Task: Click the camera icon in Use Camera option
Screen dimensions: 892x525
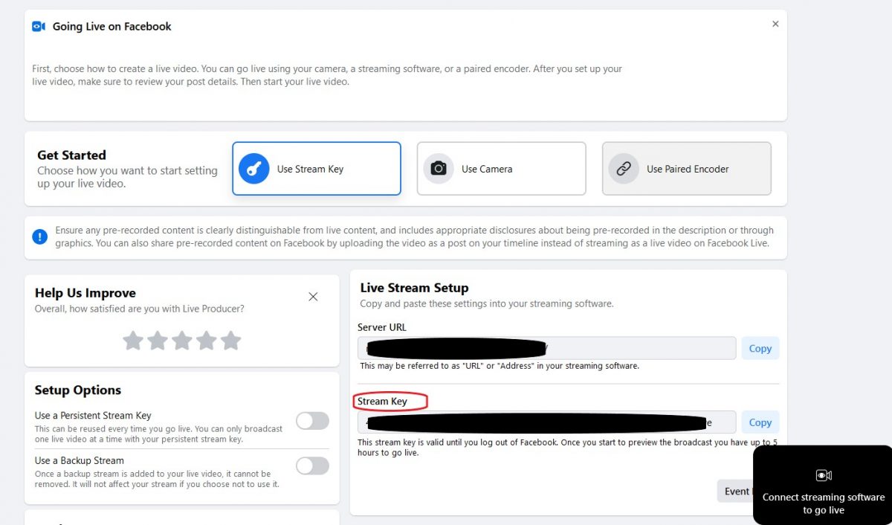Action: pyautogui.click(x=439, y=168)
